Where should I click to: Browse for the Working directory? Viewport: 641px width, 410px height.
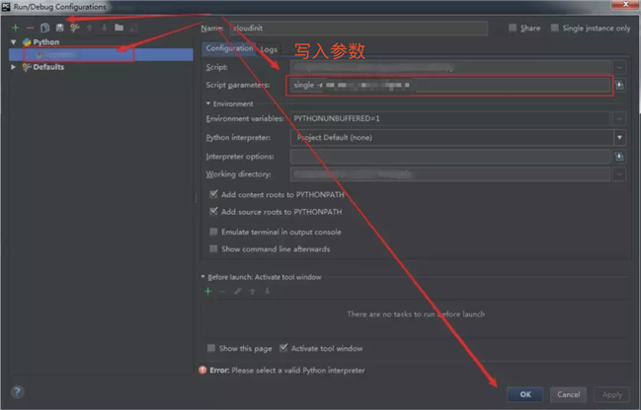[x=619, y=174]
